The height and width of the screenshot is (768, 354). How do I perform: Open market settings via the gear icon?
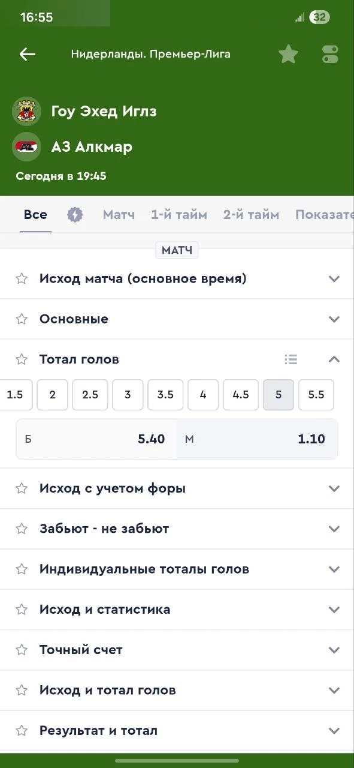tap(75, 214)
